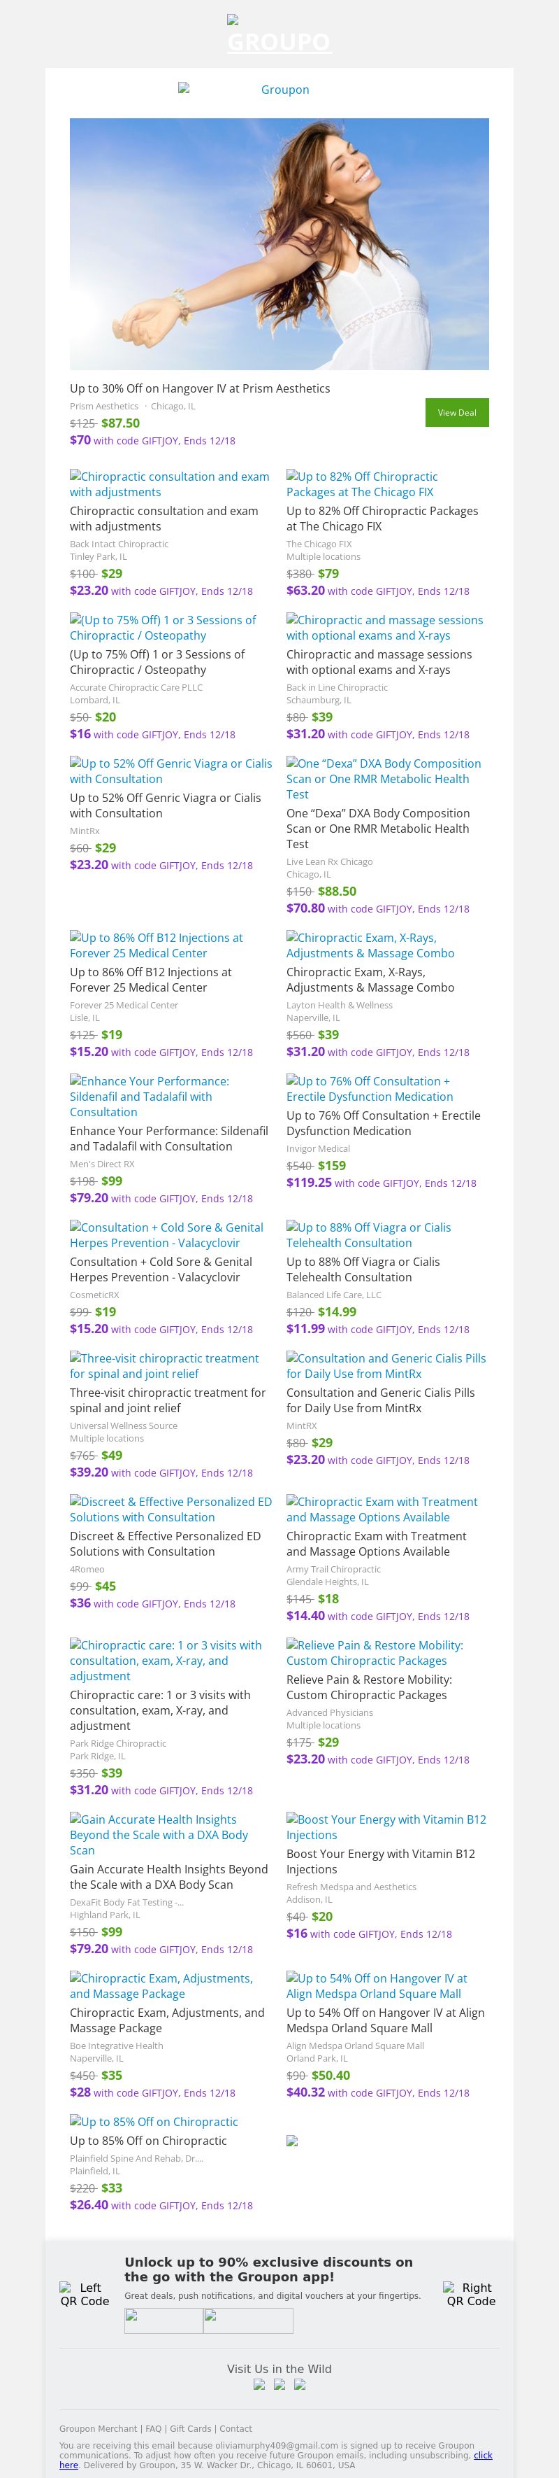Image resolution: width=559 pixels, height=2478 pixels.
Task: Click the hero photo of the woman outdoors
Action: [279, 244]
